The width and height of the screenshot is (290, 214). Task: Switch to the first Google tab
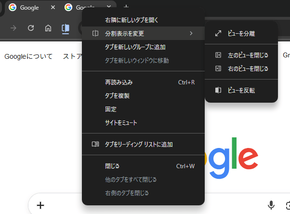tap(30, 8)
